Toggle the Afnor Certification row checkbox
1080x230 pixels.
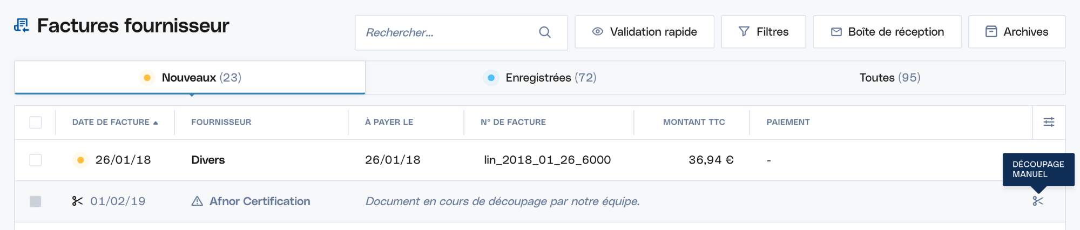tap(36, 201)
